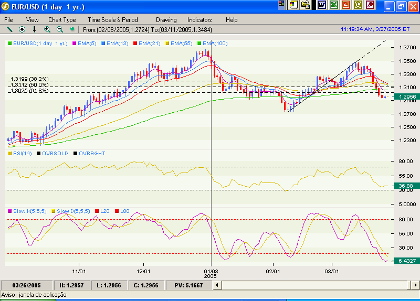Viewport: 420px width, 301px height.
Task: Launch Excel from the Office shortcut bar
Action: click(x=334, y=5)
